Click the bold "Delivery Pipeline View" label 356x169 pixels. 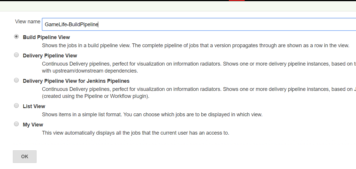tap(50, 56)
